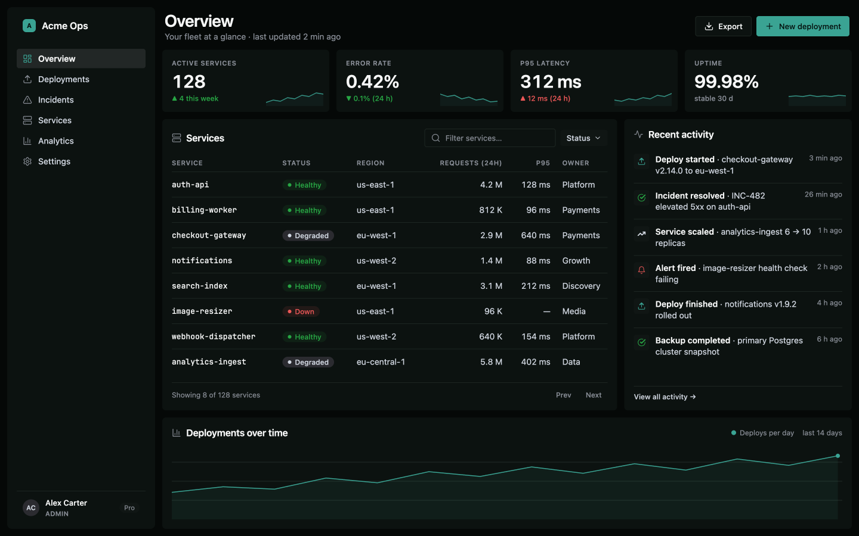Image resolution: width=859 pixels, height=536 pixels.
Task: Open the Alex Carter profile name
Action: coord(66,503)
